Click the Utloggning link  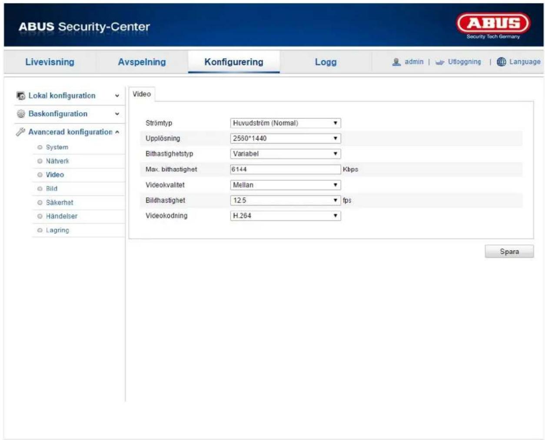[464, 62]
